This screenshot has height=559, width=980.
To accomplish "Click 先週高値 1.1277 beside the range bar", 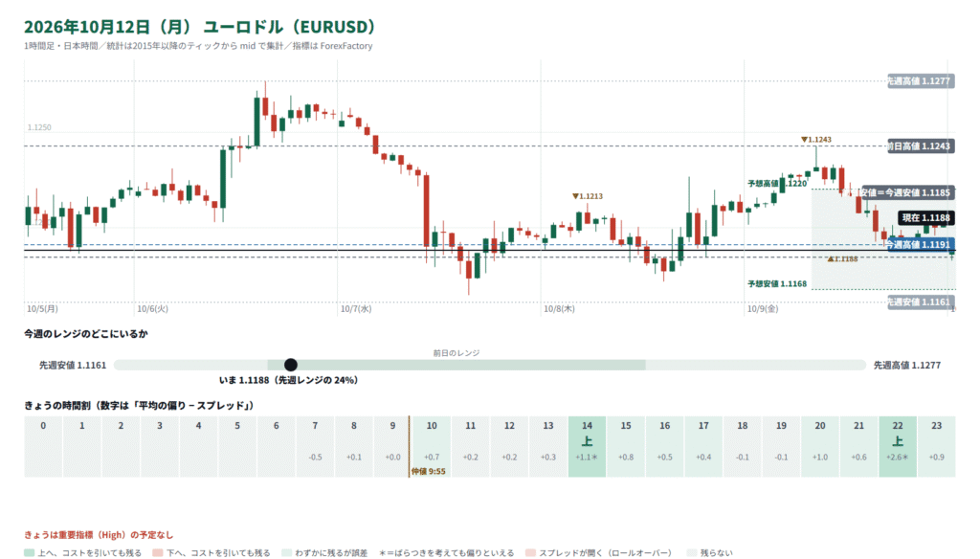I will tap(907, 365).
